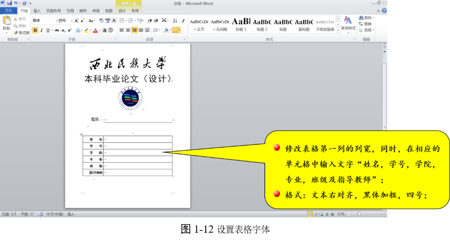Center the text
Screen dimensions: 450x242
[x=128, y=30]
